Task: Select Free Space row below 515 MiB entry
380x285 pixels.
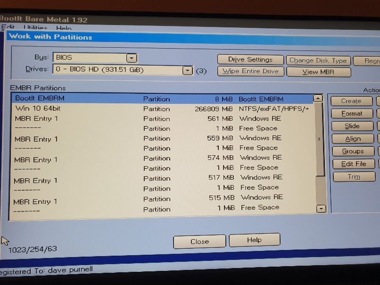Action: [163, 209]
